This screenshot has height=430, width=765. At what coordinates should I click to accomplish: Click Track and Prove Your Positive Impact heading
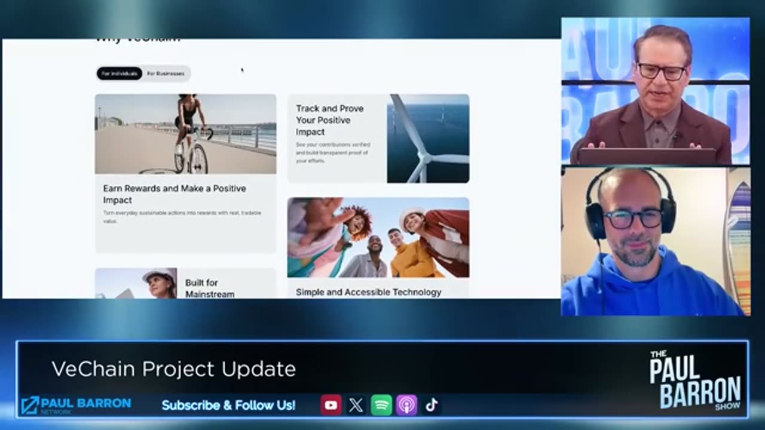330,120
